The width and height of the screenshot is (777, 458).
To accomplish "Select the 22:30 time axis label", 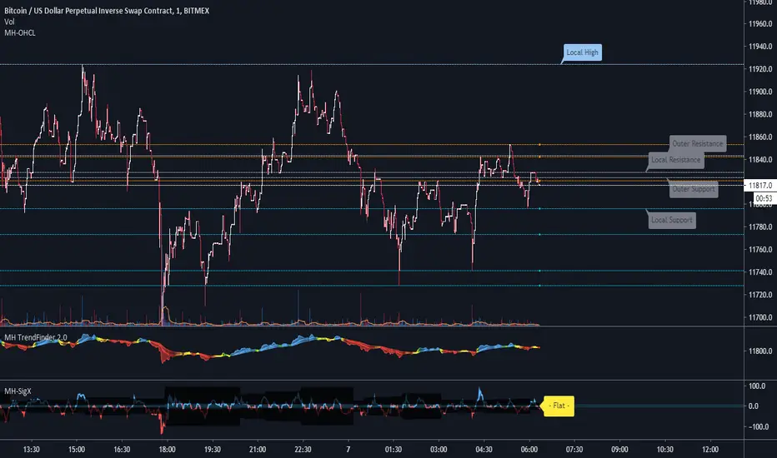I will coord(301,449).
